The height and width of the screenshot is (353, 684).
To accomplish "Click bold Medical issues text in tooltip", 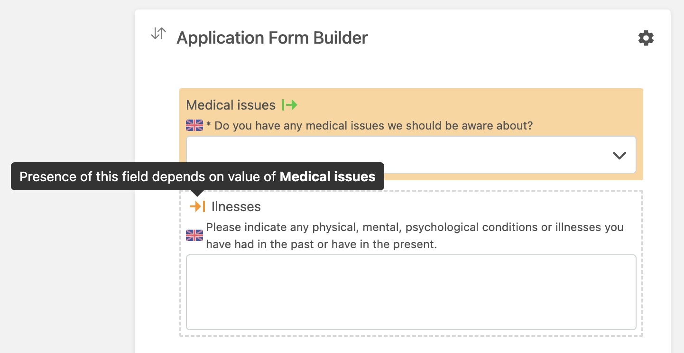I will [x=327, y=177].
